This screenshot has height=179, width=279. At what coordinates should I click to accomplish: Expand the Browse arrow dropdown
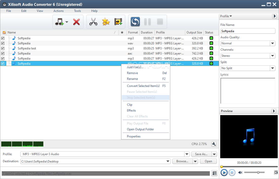coord(195,161)
